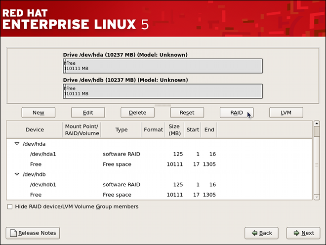Click the /dev/hdb1 size value 125

pos(178,184)
